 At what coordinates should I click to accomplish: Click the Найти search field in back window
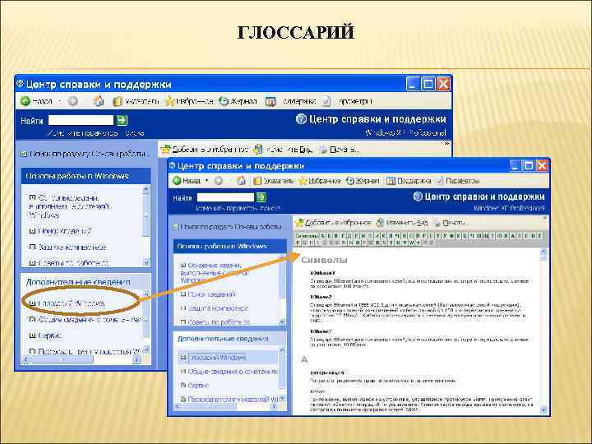(x=81, y=120)
